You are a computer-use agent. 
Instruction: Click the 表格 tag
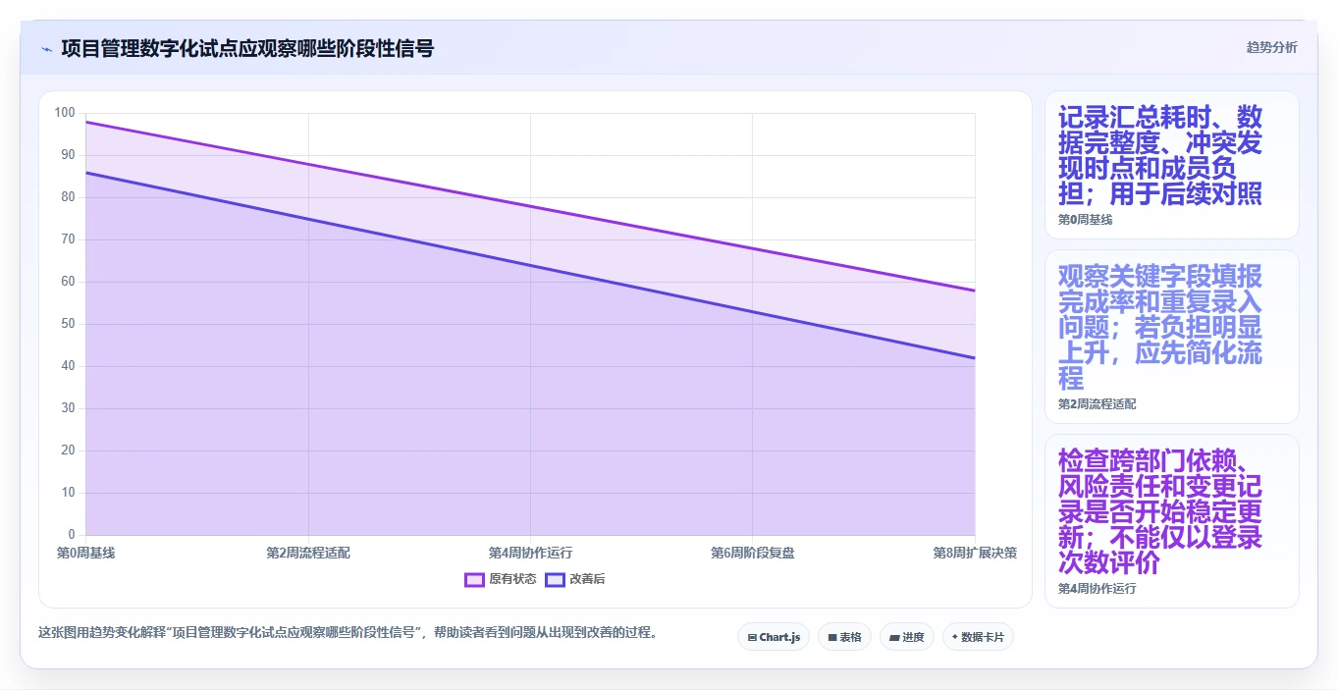(844, 637)
